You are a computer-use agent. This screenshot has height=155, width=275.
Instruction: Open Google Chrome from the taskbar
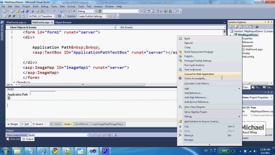(55, 151)
